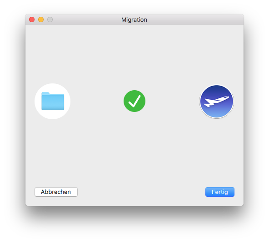
Task: Click the white tick inside green circle
Action: [134, 101]
